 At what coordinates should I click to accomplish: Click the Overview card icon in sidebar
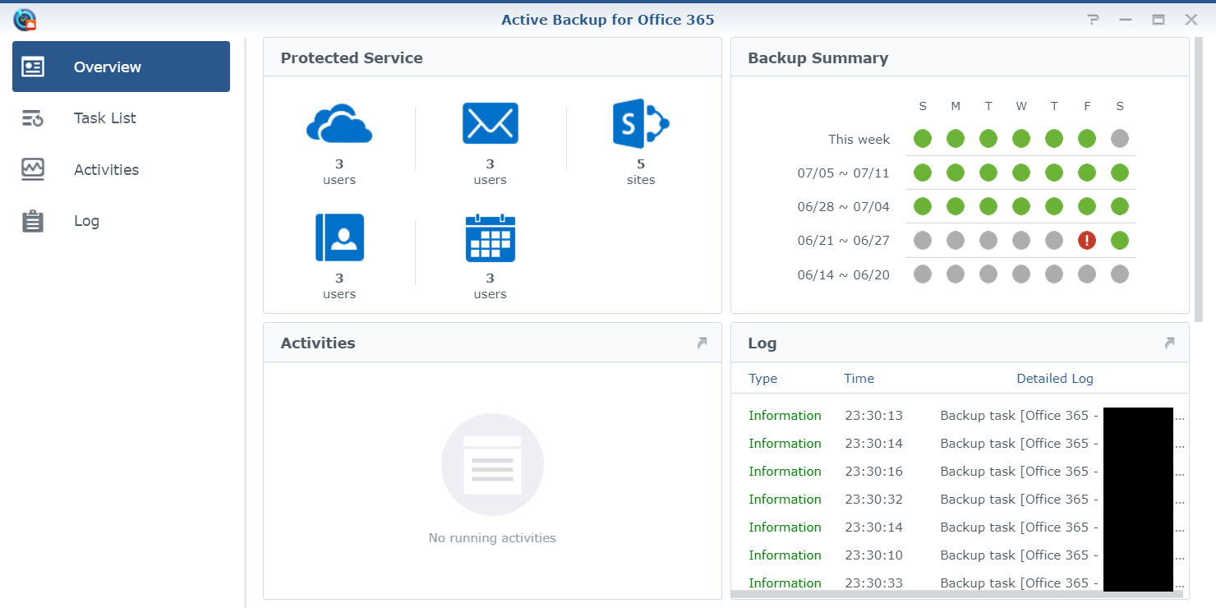point(33,67)
